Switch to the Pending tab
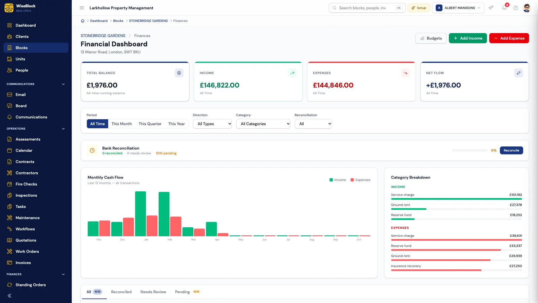538x303 pixels. point(187,292)
